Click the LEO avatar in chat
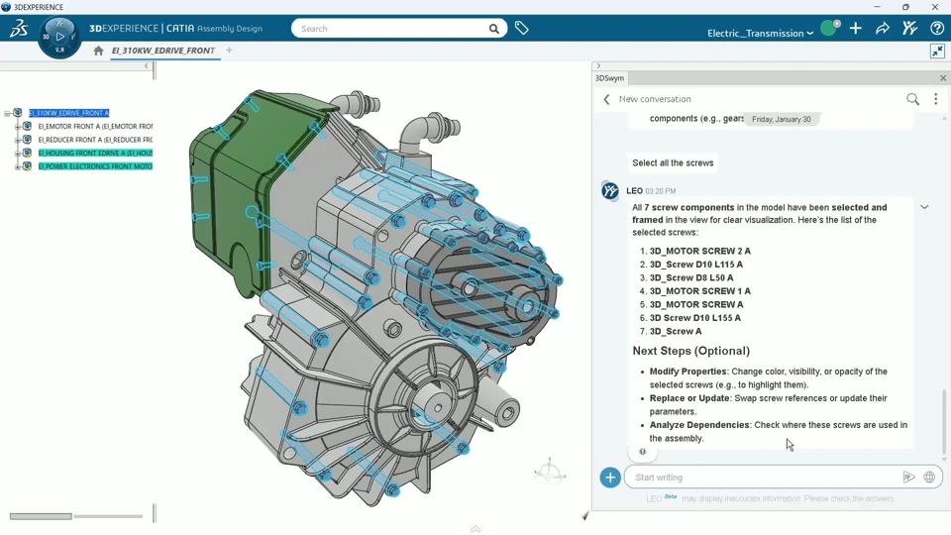Screen dimensions: 951x535 (x=610, y=190)
